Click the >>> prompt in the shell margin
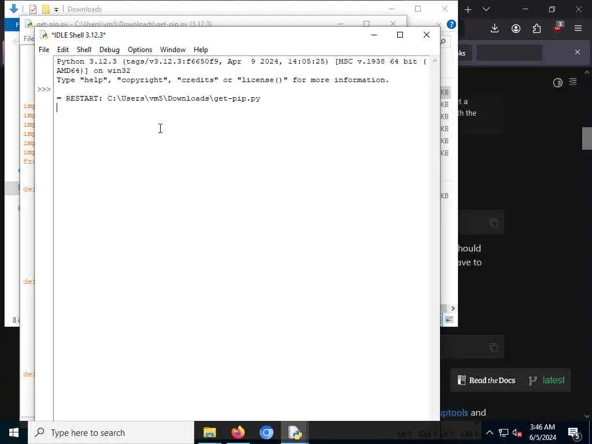Image resolution: width=592 pixels, height=444 pixels. (x=44, y=89)
